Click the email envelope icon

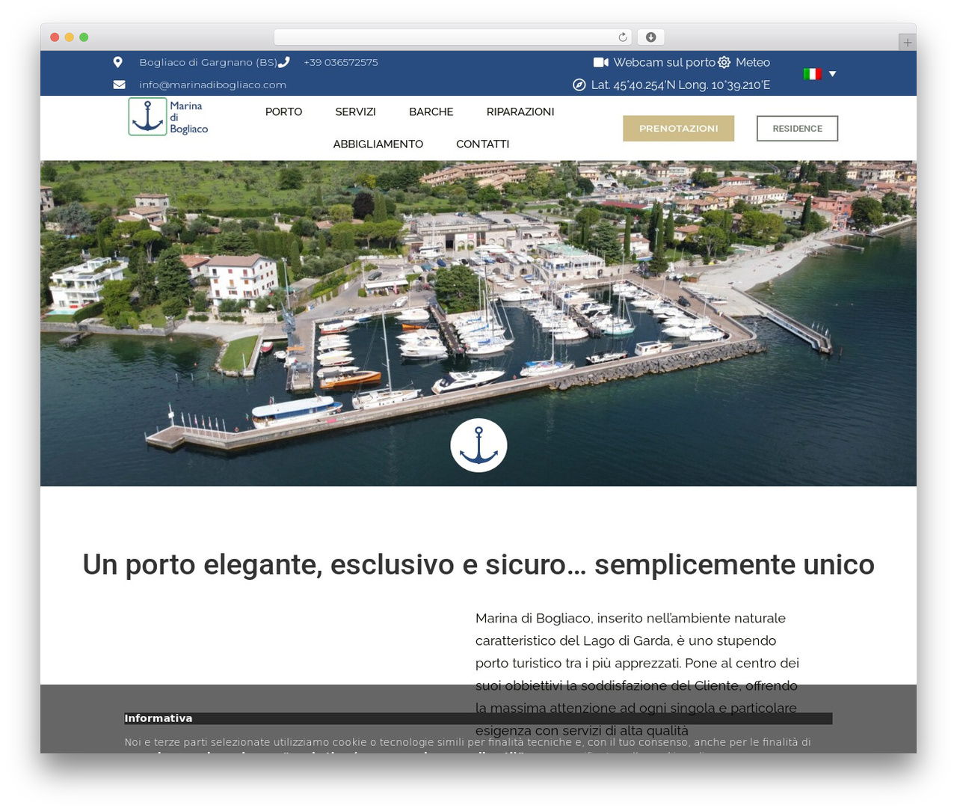[119, 85]
